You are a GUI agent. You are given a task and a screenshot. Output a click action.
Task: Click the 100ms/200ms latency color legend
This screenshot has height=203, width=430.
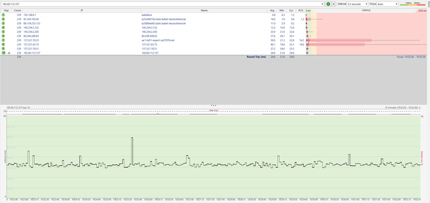coord(412,3)
